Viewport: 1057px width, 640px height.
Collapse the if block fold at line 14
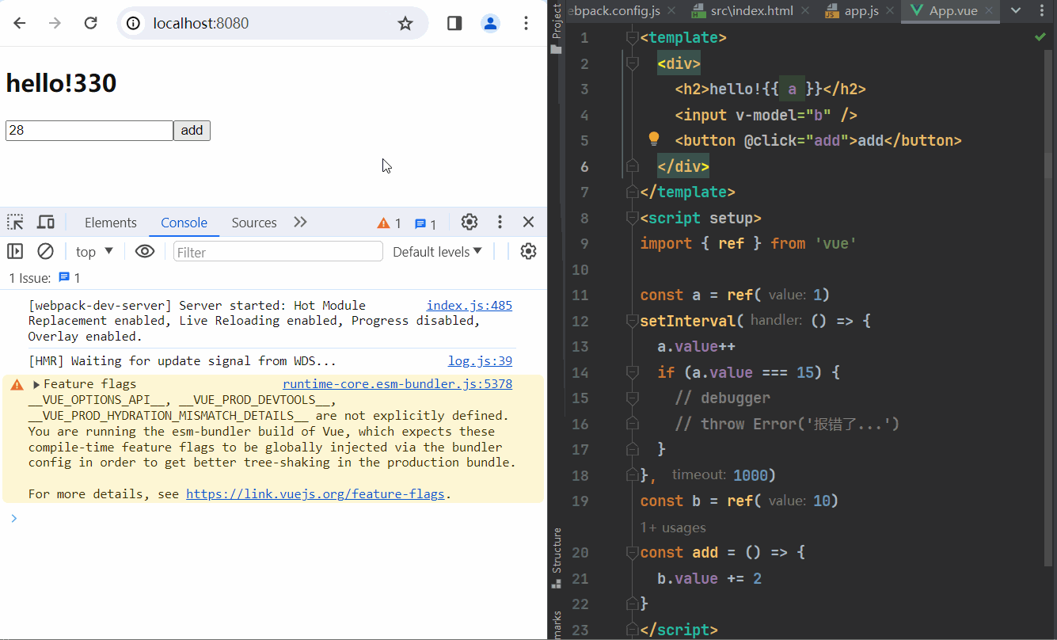[x=632, y=372]
